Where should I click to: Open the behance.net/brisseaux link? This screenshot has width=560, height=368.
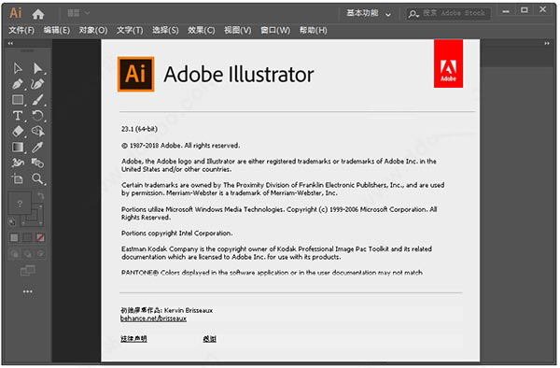153,318
